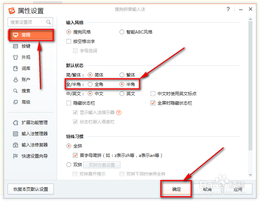Image resolution: width=260 pixels, height=202 pixels.
Task: Select 中文 as the default language
Action: pos(90,94)
